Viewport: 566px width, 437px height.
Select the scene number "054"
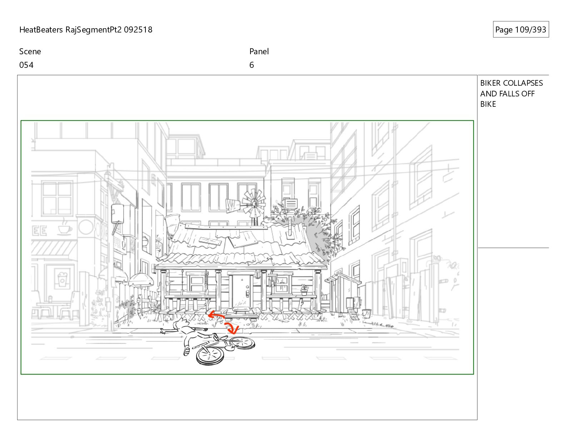26,65
